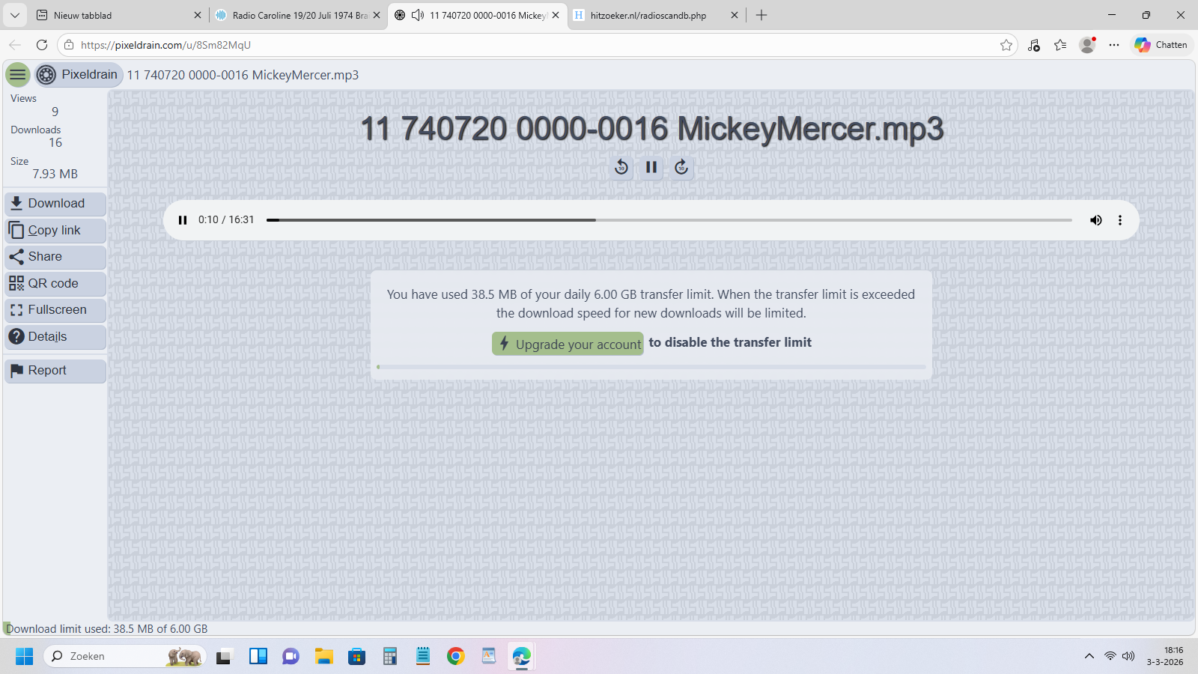
Task: Rewind audio 10 seconds
Action: pyautogui.click(x=621, y=167)
